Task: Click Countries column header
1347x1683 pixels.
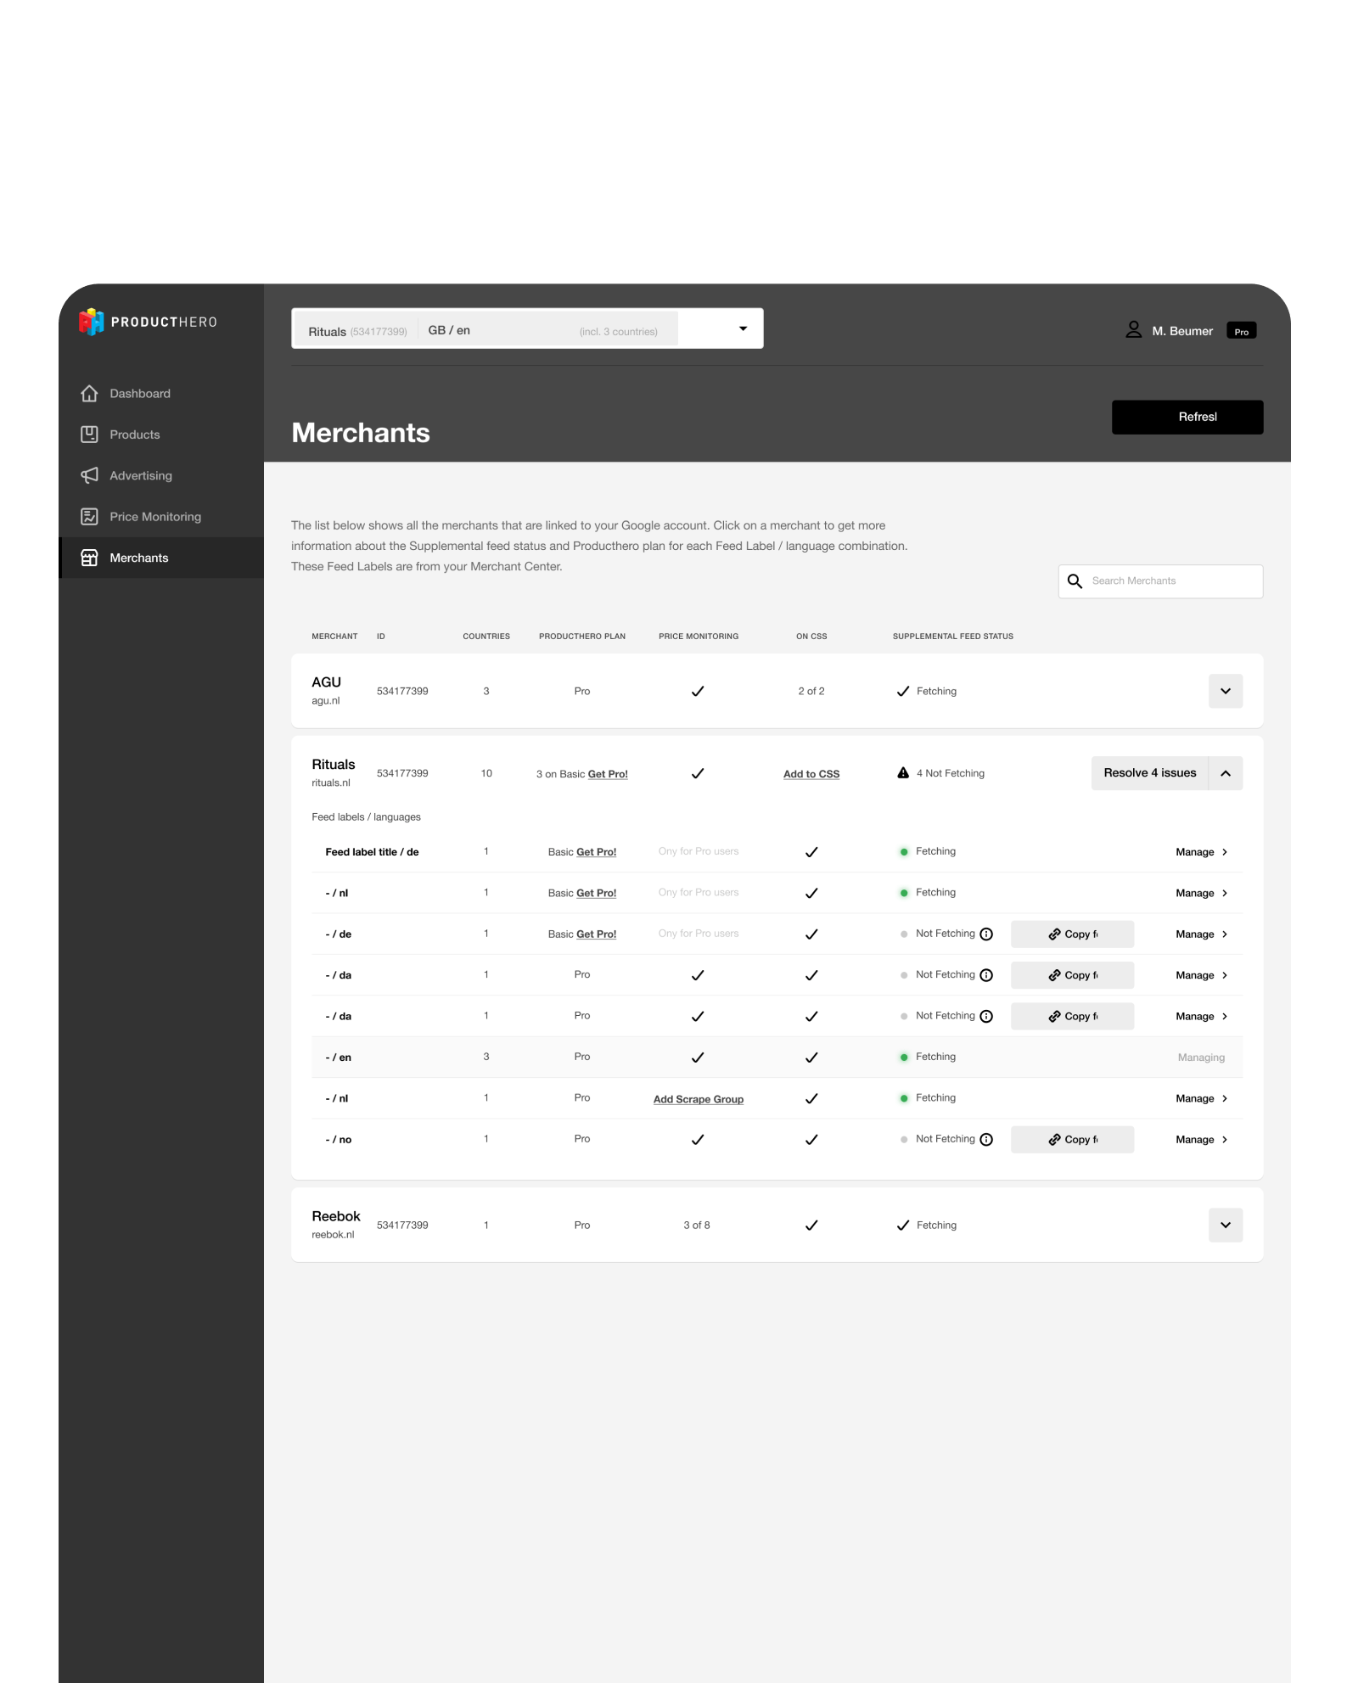Action: [486, 637]
